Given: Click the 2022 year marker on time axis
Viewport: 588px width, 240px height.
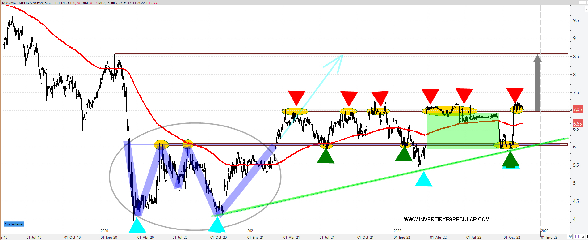Looking at the screenshot, I should [397, 231].
